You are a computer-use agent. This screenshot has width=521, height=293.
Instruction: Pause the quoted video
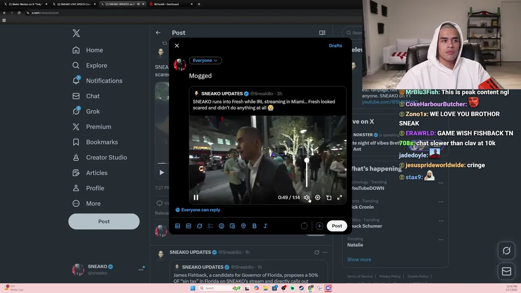coord(196,197)
